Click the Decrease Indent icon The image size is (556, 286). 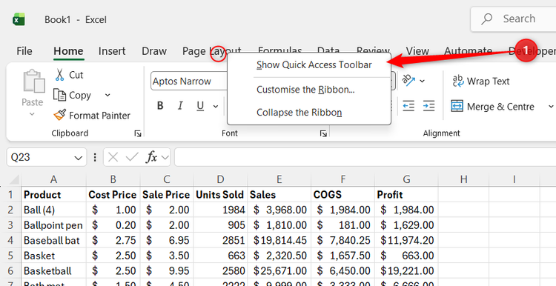(408, 106)
